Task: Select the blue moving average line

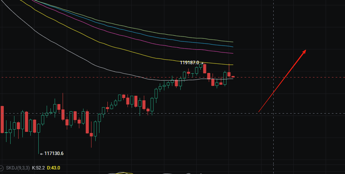Action: point(132,32)
